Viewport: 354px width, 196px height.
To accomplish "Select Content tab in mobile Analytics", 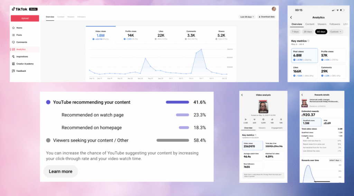I will coord(310,24).
